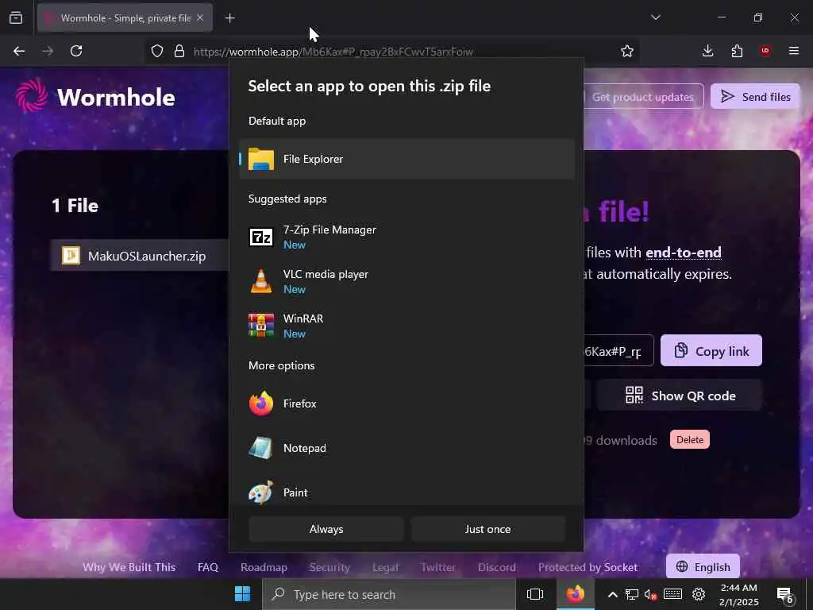Open the Security footer link
The width and height of the screenshot is (813, 610).
tap(329, 567)
